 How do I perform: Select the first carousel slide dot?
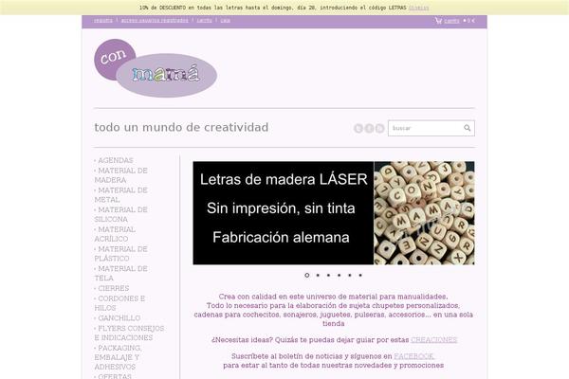[x=307, y=276]
